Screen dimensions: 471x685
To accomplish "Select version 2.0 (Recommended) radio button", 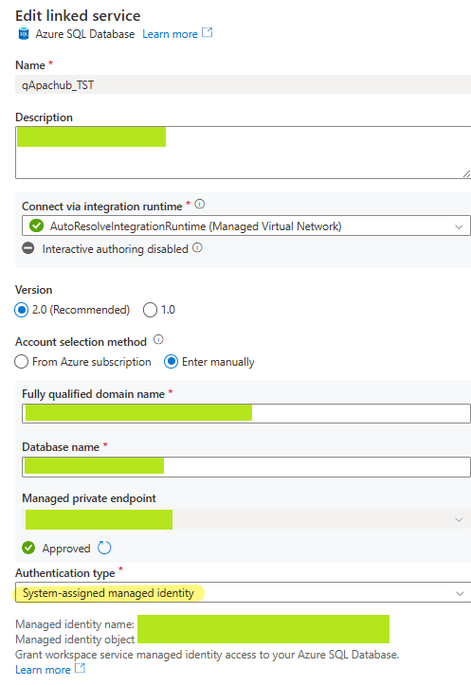I will 22,310.
